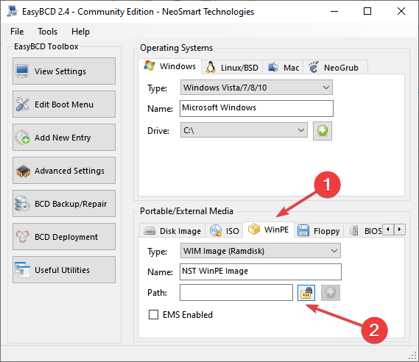Click the windows icon on Useful Utilities
The image size is (419, 362).
pyautogui.click(x=22, y=269)
